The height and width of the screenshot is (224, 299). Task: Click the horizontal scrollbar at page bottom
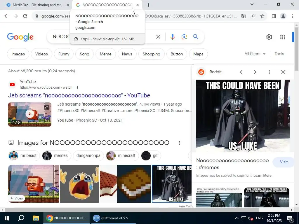[x=132, y=210]
